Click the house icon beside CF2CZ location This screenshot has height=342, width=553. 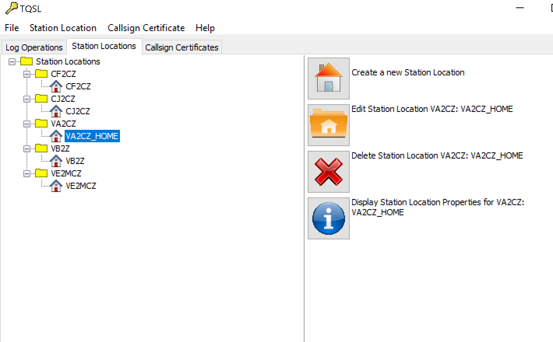56,86
